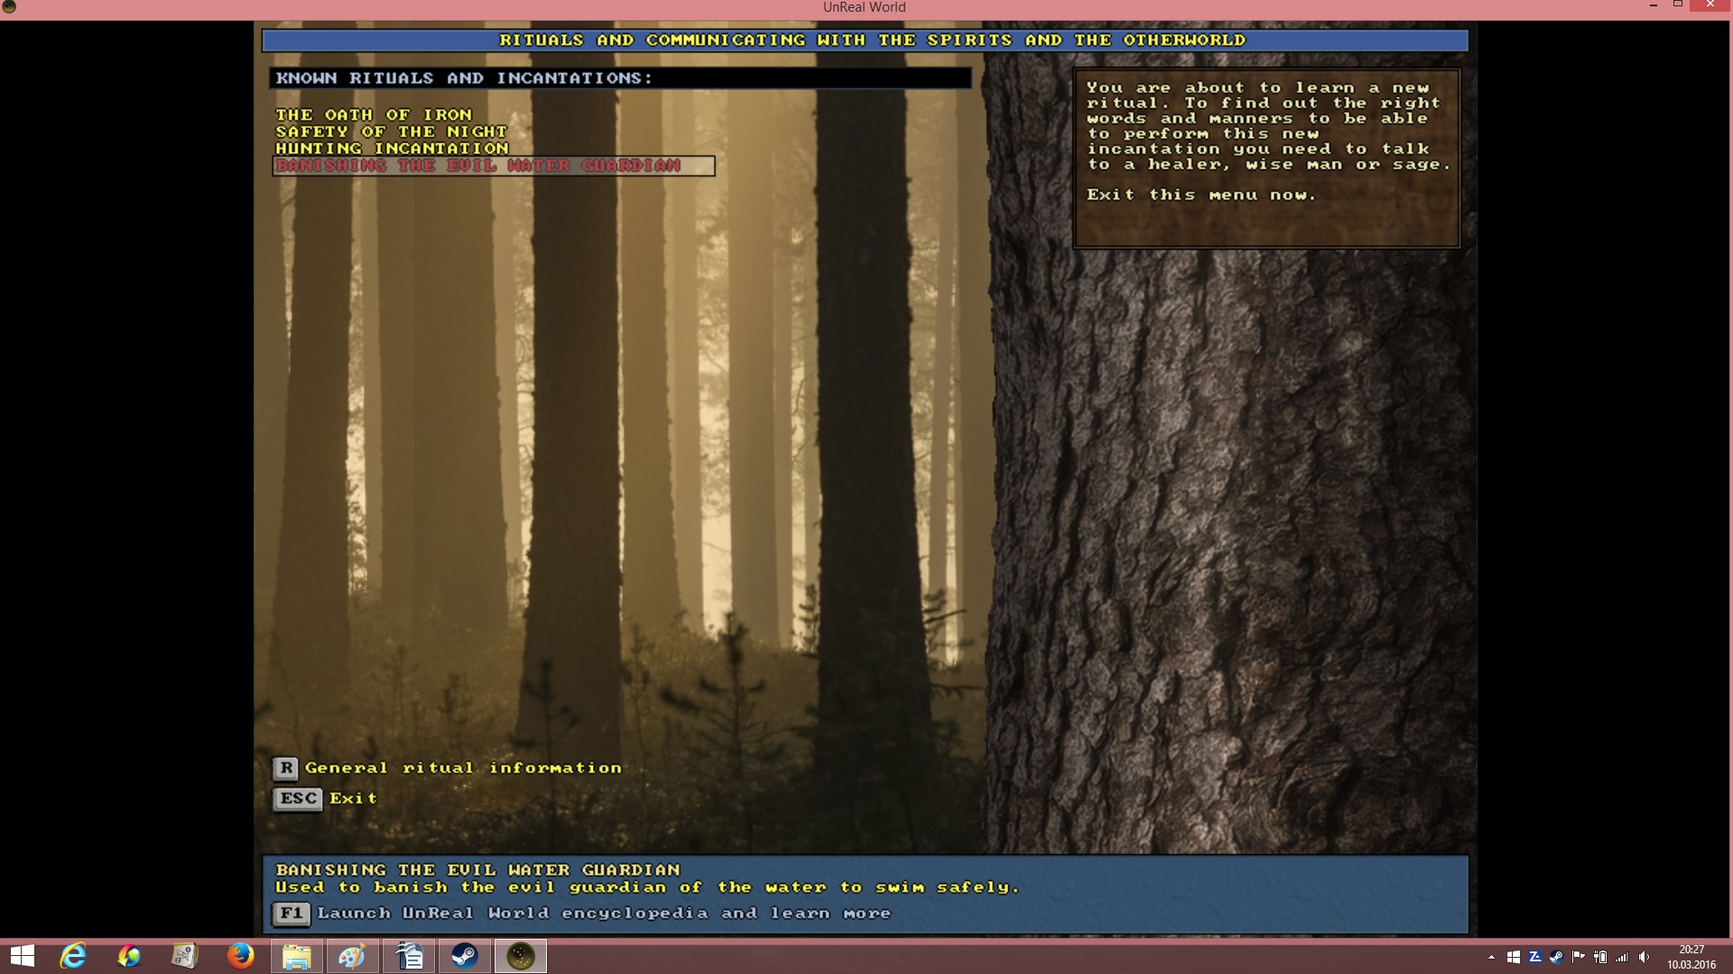Open the volume speaker tray icon

[1644, 957]
